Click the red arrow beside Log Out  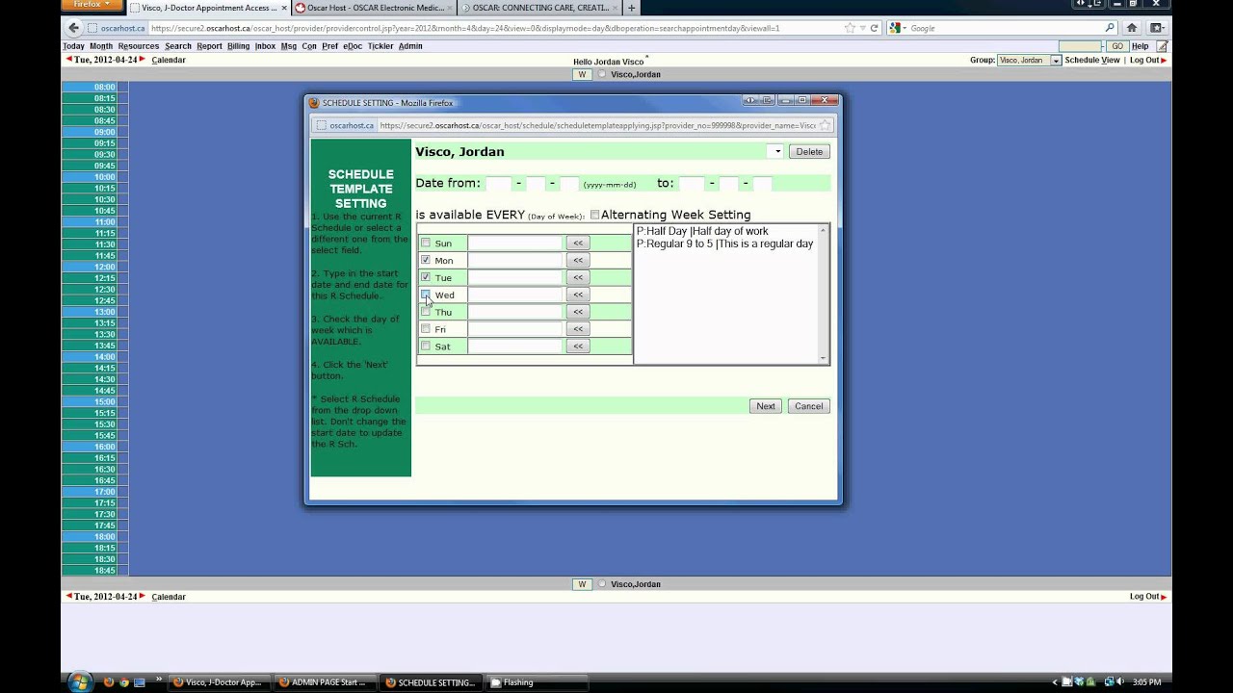coord(1164,60)
